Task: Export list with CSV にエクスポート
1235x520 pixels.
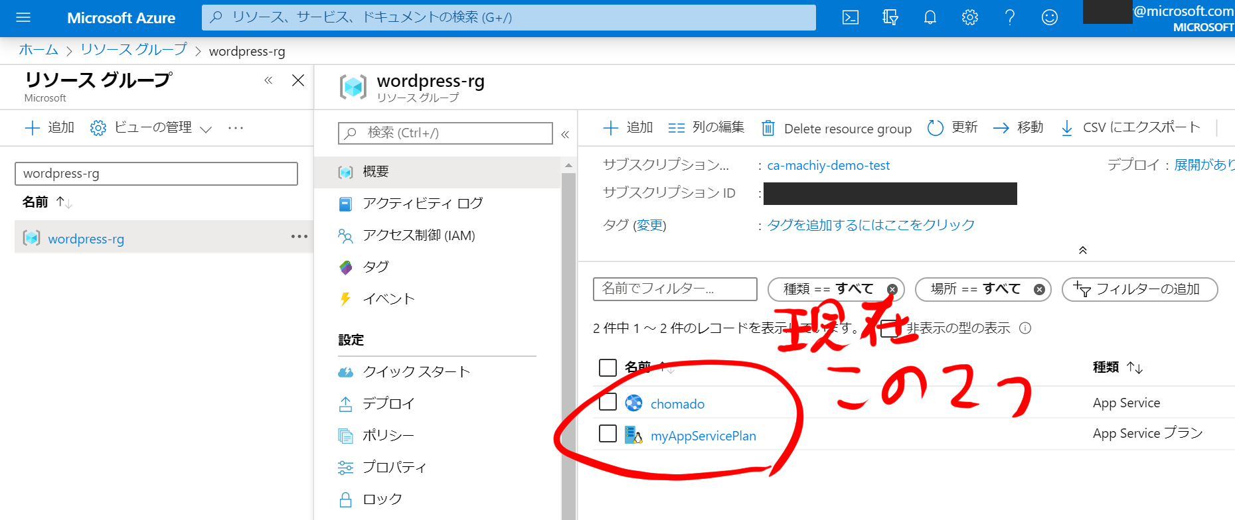Action: pyautogui.click(x=1130, y=127)
